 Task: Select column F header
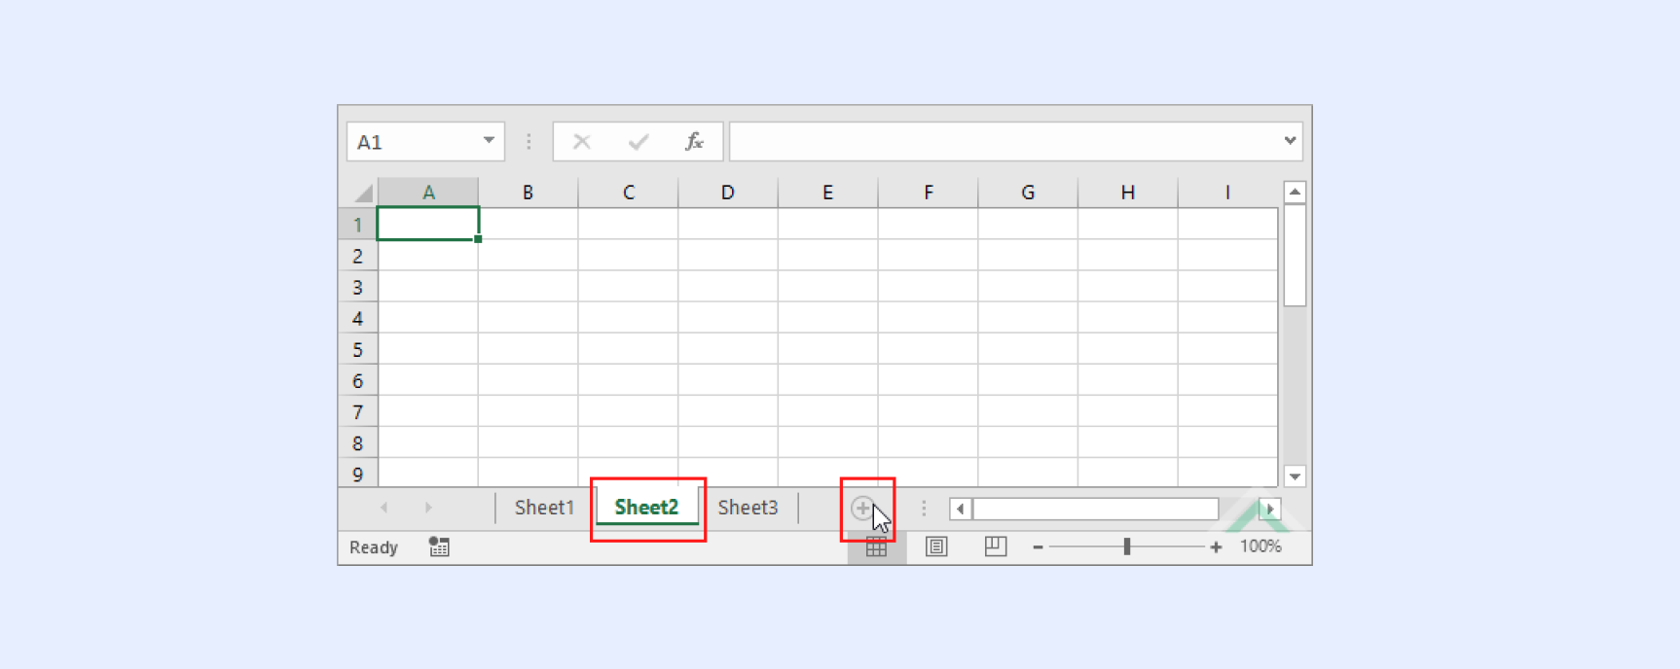click(x=928, y=193)
